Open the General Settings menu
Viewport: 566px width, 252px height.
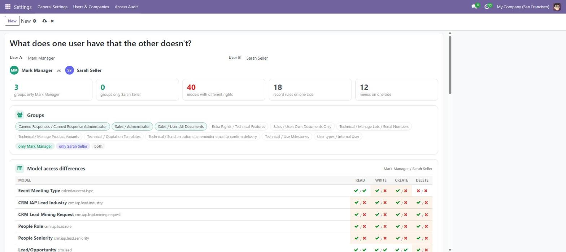point(52,7)
